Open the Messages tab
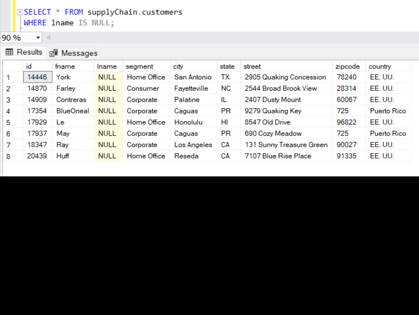Viewport: 419px width, 315px height. [x=74, y=53]
